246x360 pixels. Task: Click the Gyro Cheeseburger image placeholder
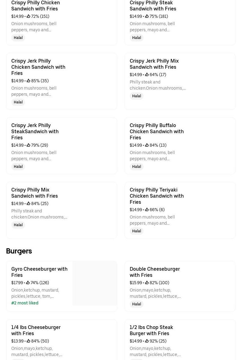click(95, 283)
